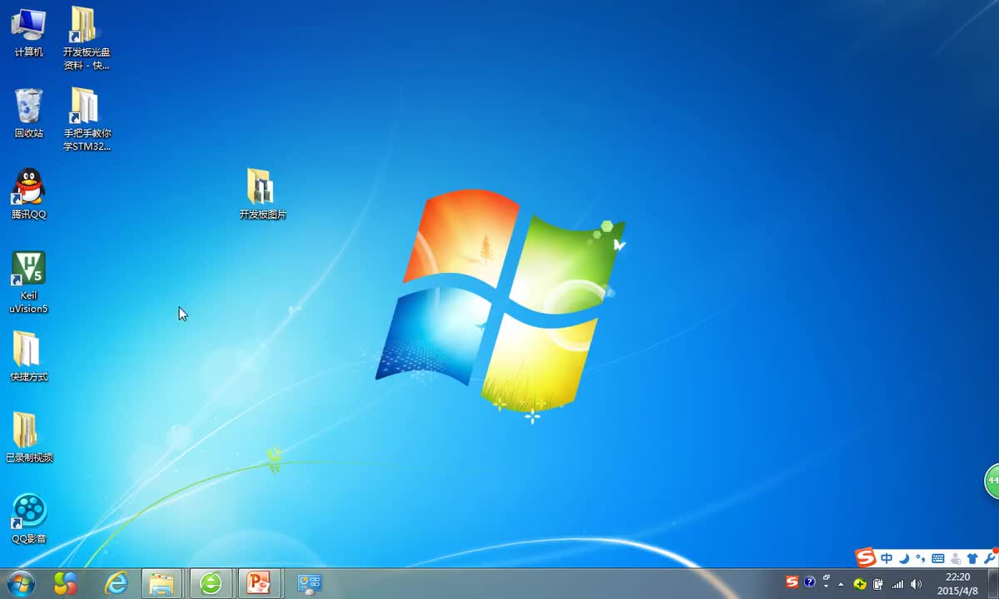Viewport: 999px width, 599px height.
Task: Open the Windows Start menu orb
Action: click(20, 583)
